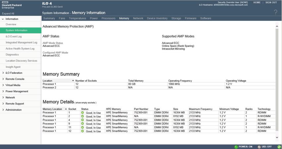Open the Device Inventory tab
Viewport: 282px width, 149px height.
[157, 18]
